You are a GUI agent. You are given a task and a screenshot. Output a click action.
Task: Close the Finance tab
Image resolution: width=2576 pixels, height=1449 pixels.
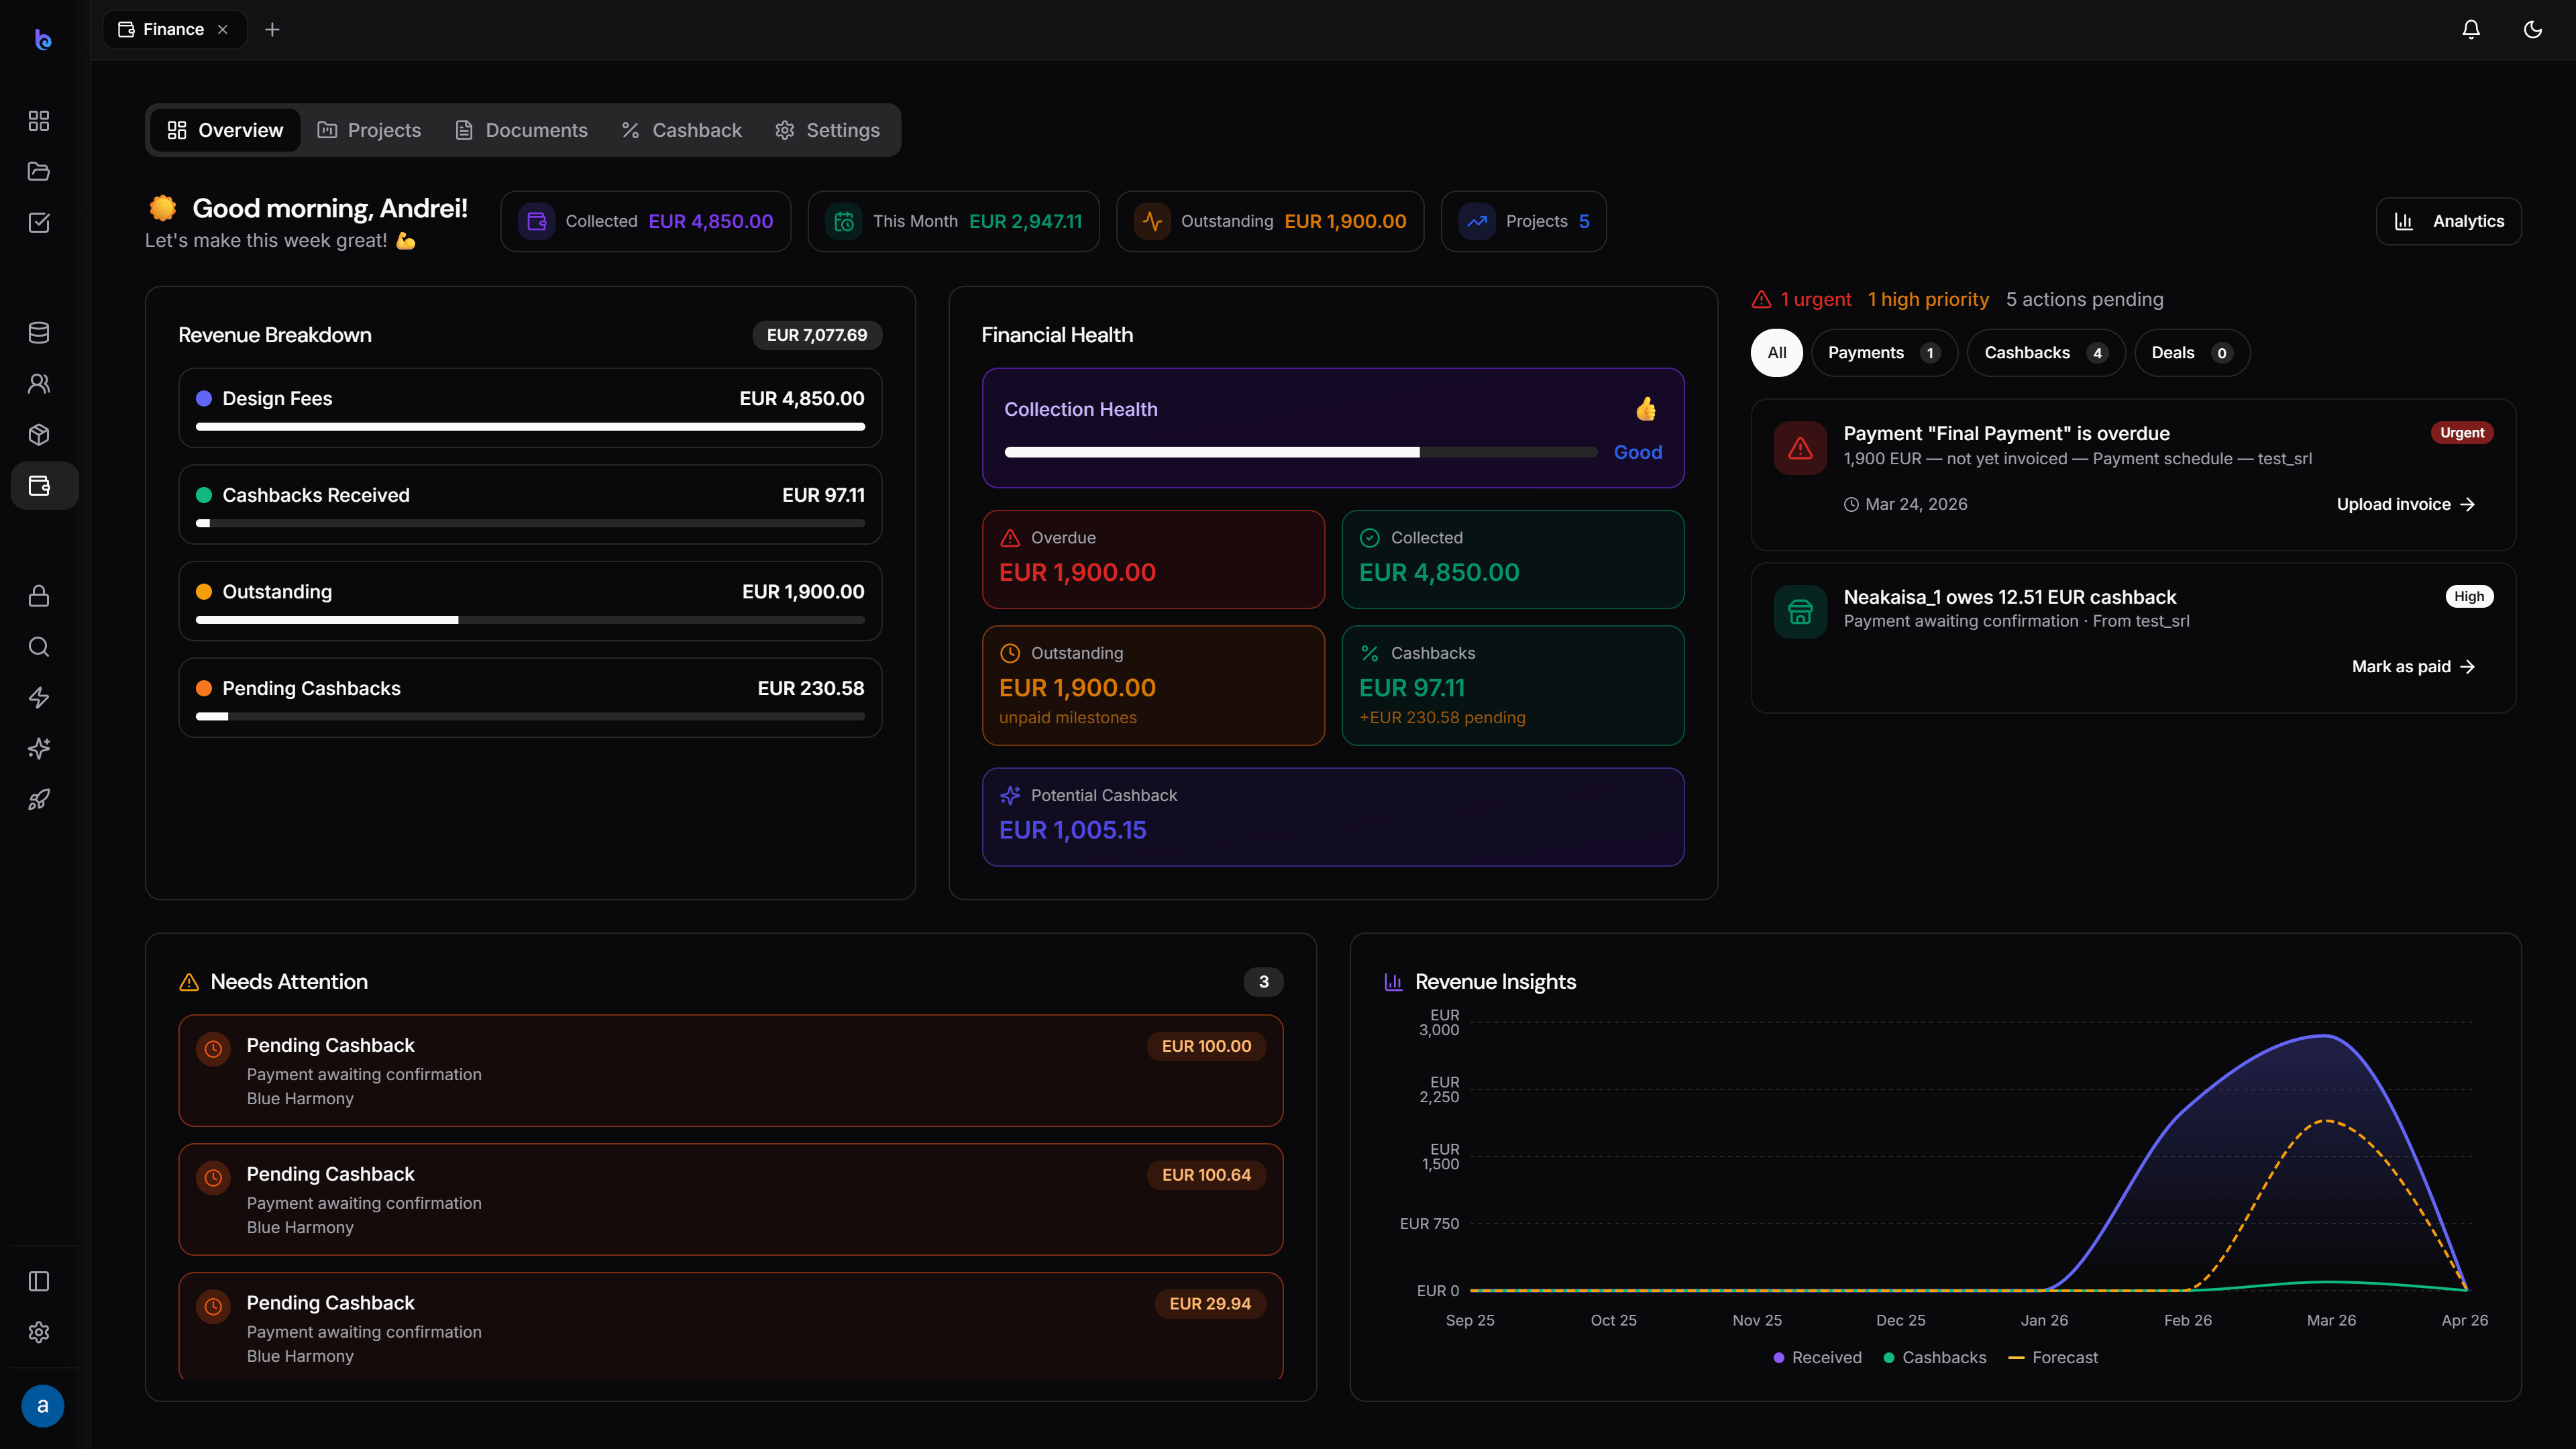pyautogui.click(x=223, y=30)
